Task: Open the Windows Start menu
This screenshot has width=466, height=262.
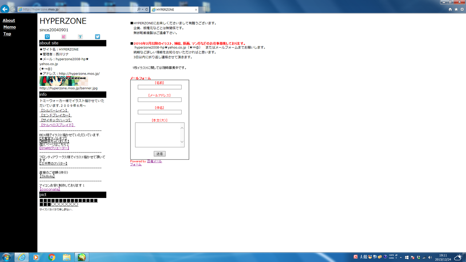Action: pyautogui.click(x=6, y=257)
